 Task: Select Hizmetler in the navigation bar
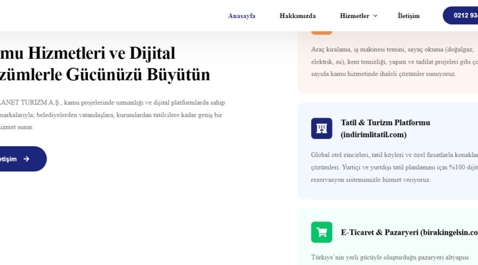[x=354, y=16]
